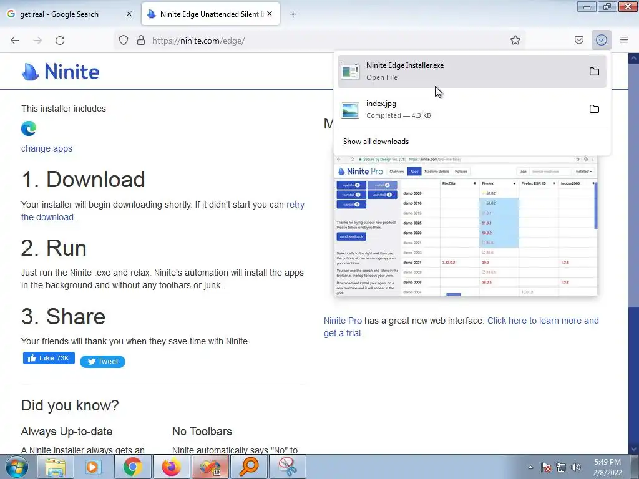Screen dimensions: 639x479
Task: Click the 'Did you know?' heading
Action: (x=70, y=405)
